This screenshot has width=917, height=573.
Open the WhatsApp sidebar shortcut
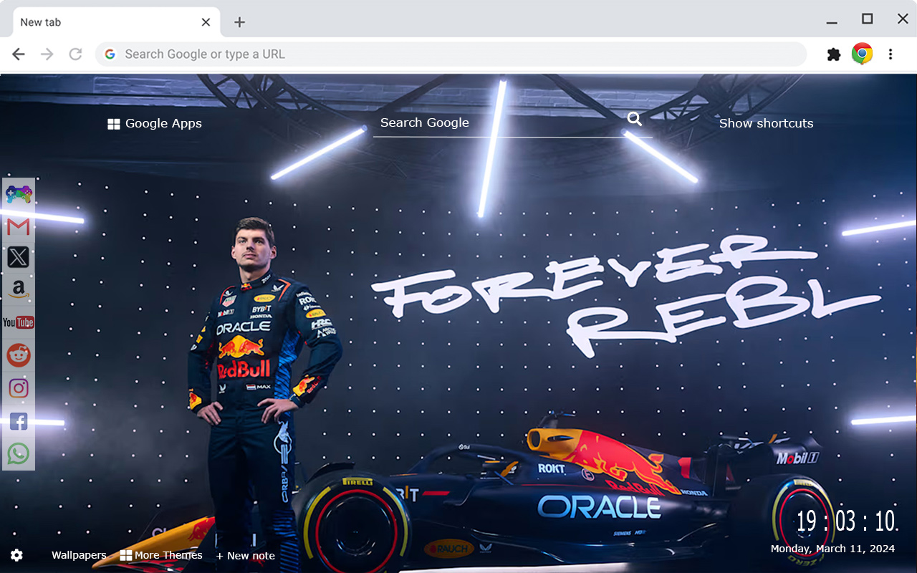coord(19,453)
